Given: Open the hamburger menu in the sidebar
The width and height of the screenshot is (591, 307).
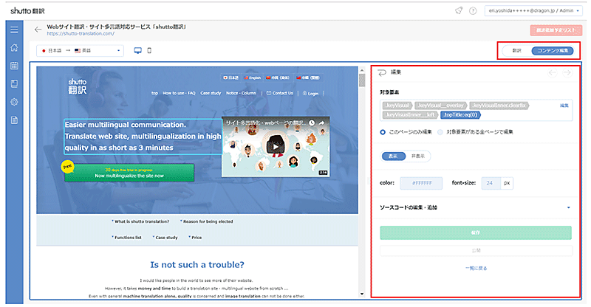Looking at the screenshot, I should 14,30.
